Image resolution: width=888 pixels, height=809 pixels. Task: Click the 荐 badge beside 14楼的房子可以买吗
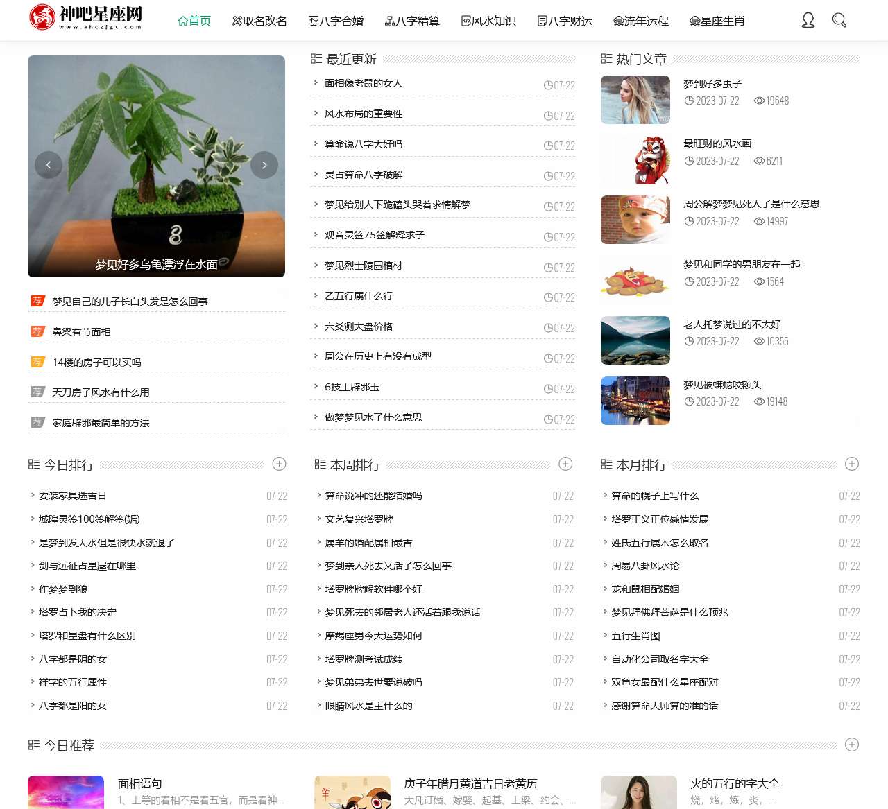click(x=37, y=362)
